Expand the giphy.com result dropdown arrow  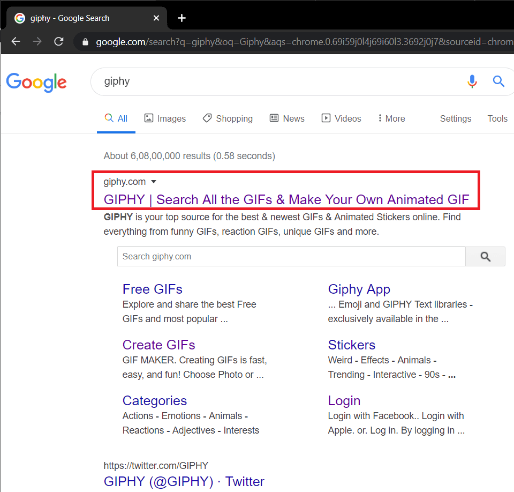[x=154, y=182]
